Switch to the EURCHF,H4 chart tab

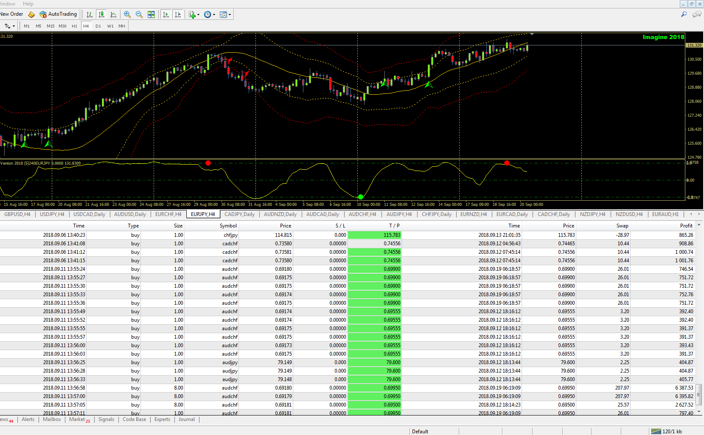(168, 214)
